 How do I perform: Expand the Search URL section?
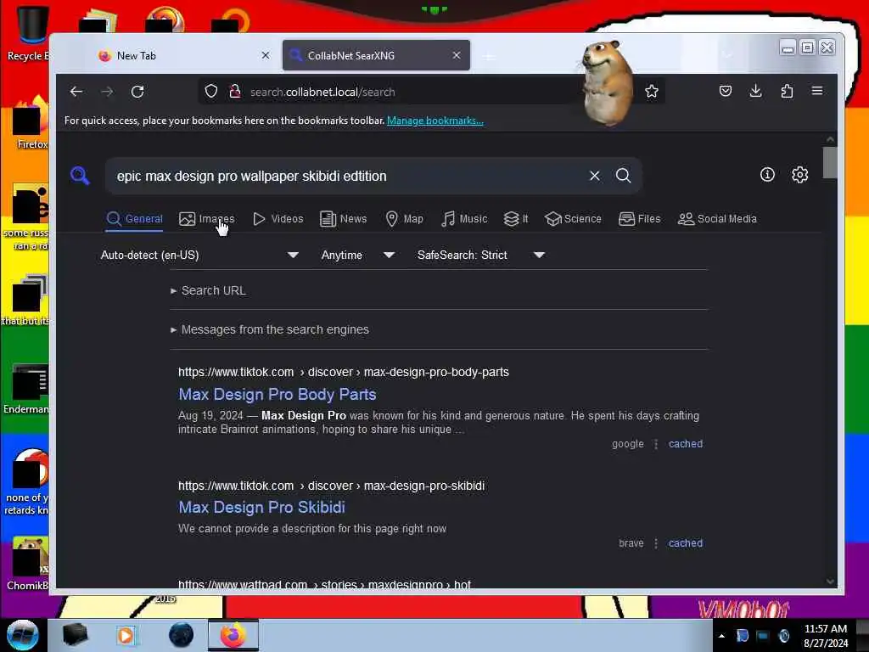click(209, 290)
